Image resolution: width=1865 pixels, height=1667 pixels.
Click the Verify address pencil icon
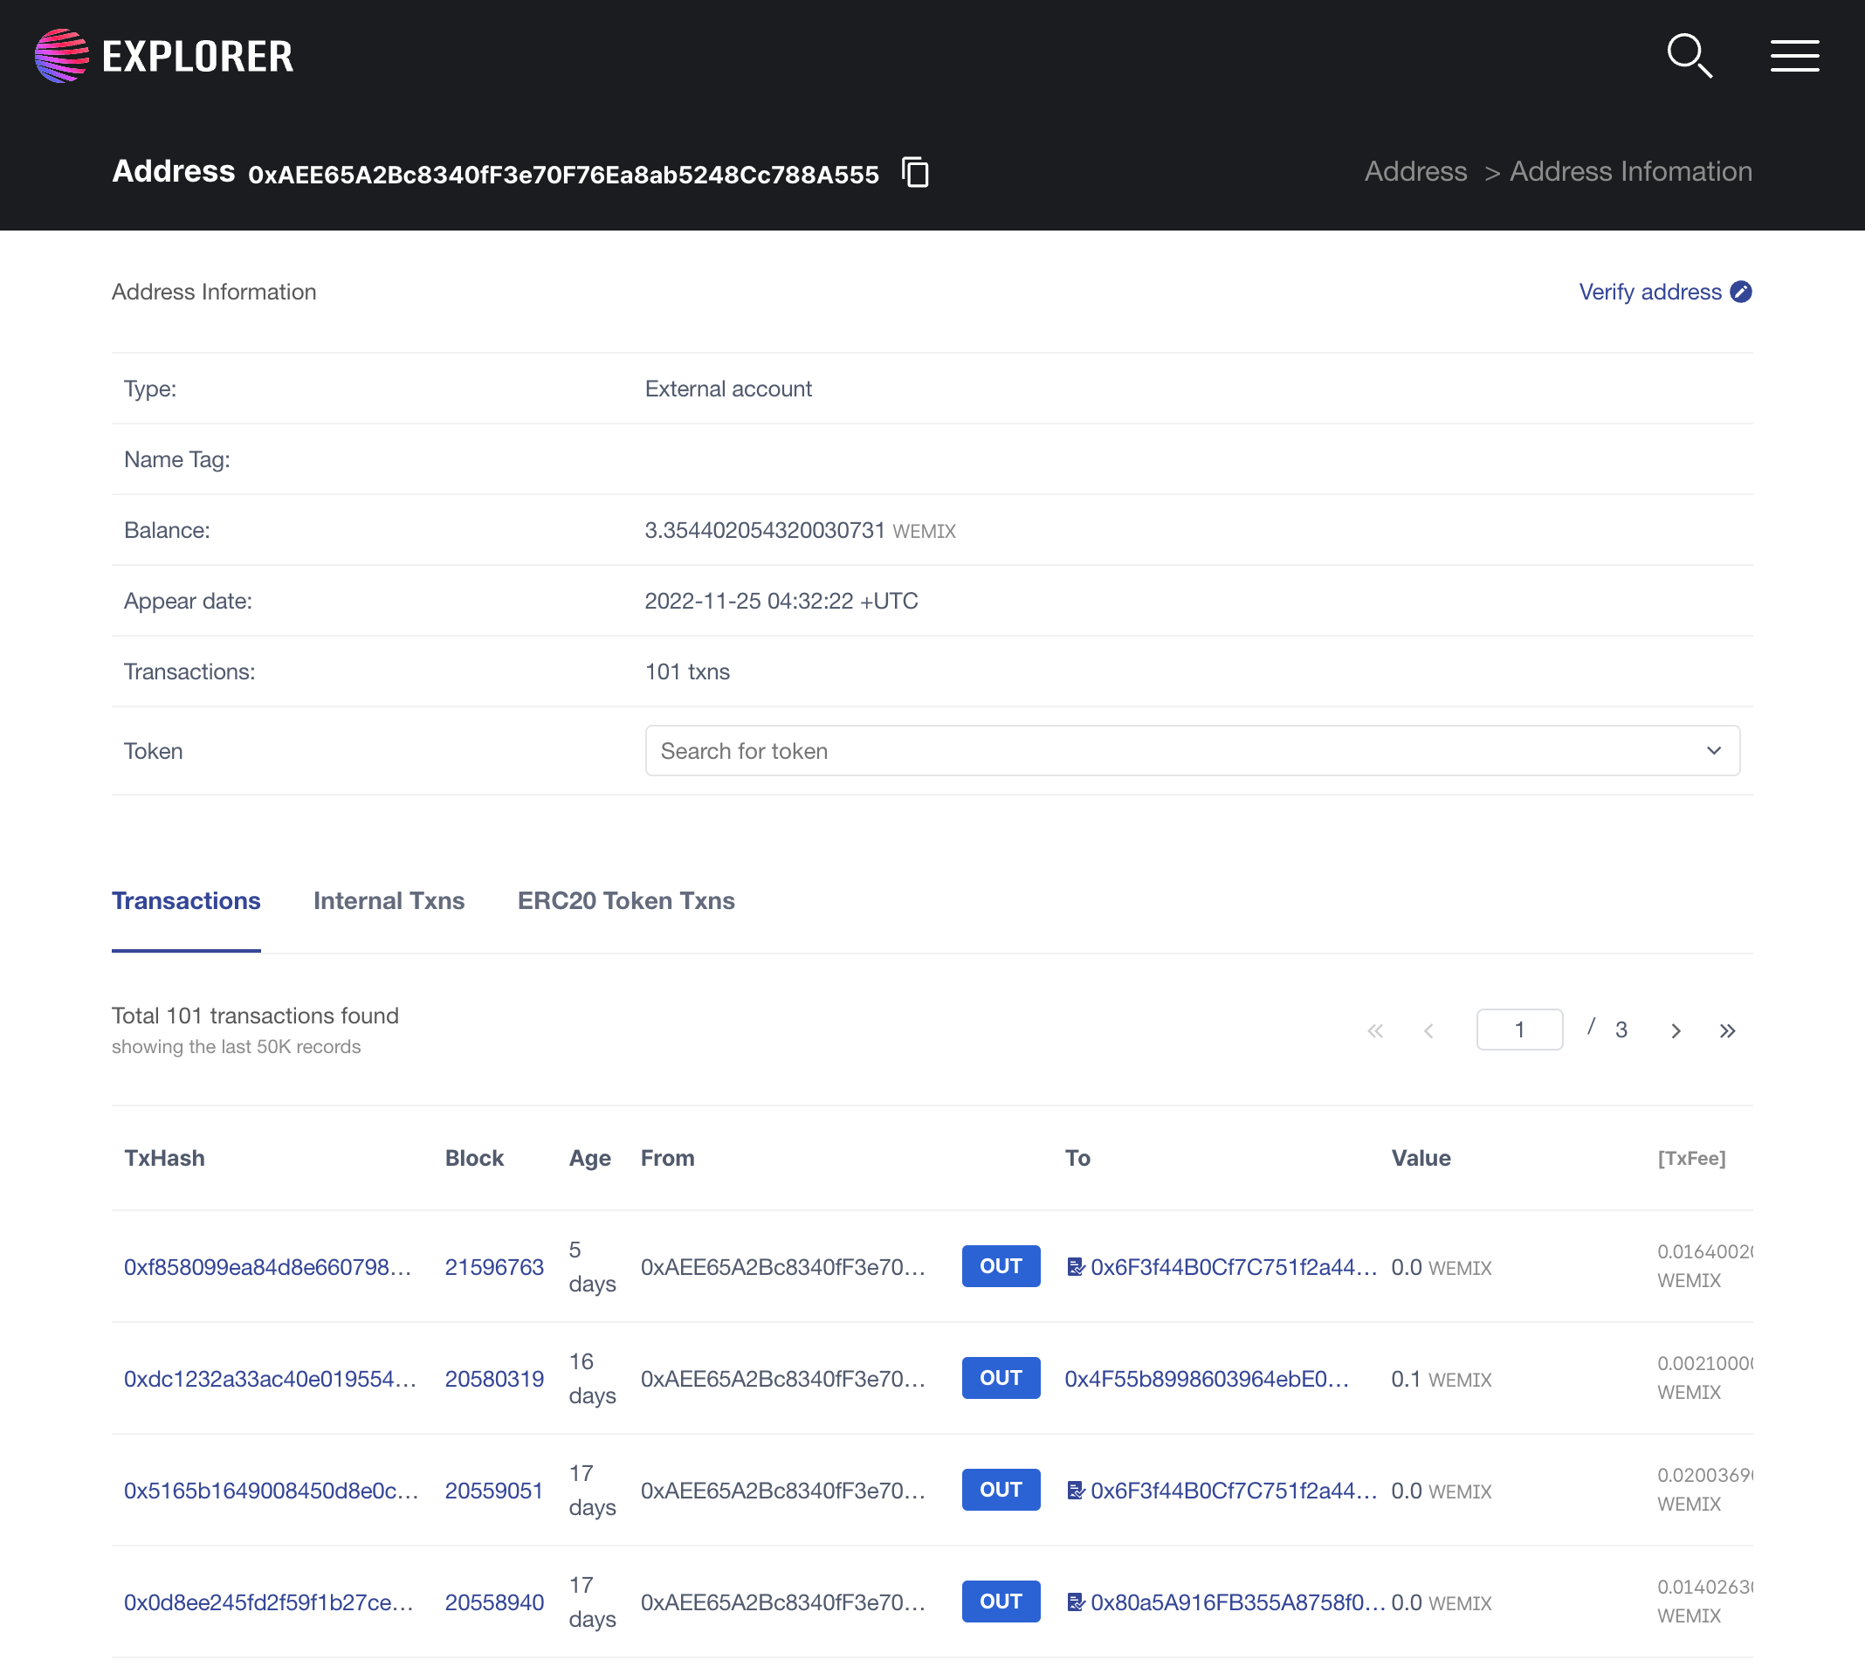[x=1740, y=293]
